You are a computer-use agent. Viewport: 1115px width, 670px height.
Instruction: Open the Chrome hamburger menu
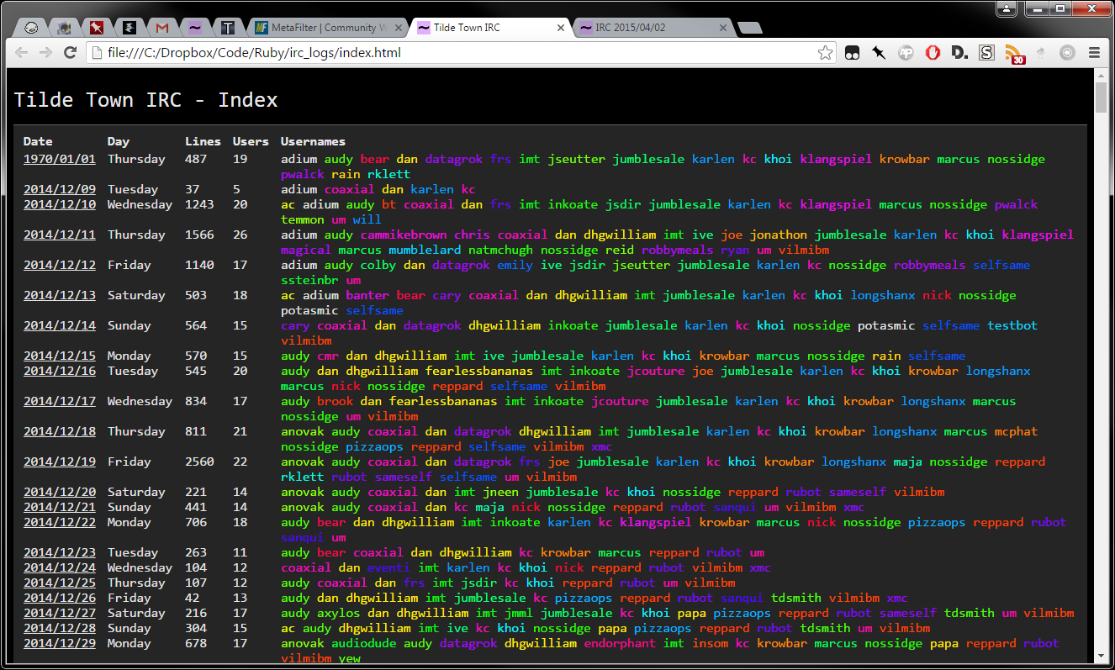[1095, 53]
